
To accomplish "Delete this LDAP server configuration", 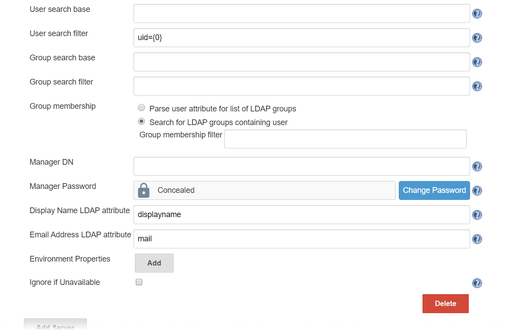I will point(445,303).
